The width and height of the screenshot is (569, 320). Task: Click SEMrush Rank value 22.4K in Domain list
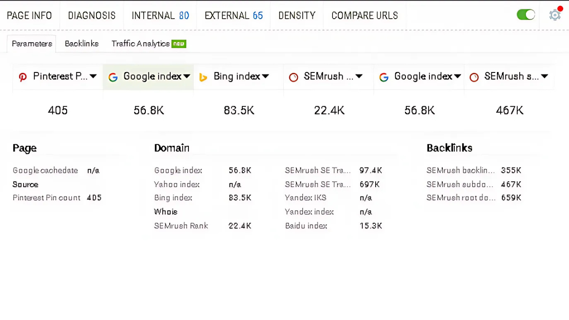(x=240, y=226)
